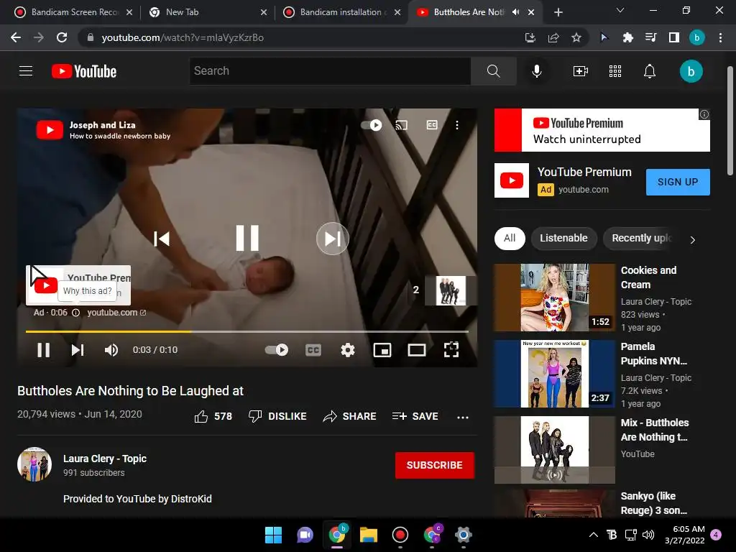Open Laura Clery - Topic channel name
Viewport: 736px width, 552px height.
coord(105,459)
